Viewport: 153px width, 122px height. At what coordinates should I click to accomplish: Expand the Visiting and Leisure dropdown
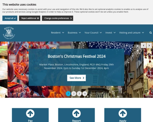tap(132, 33)
